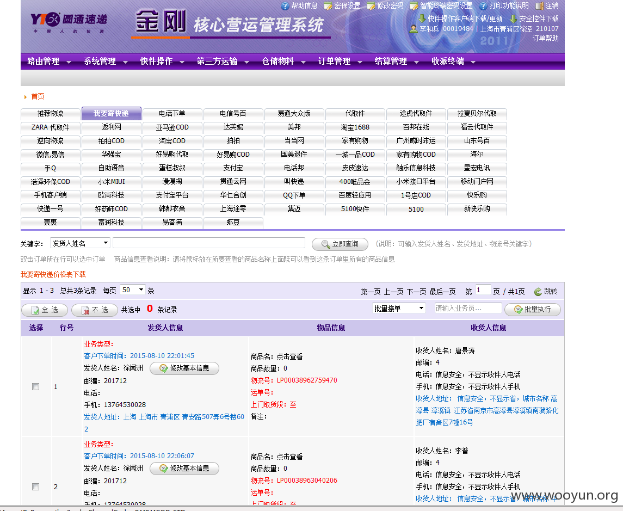Image resolution: width=623 pixels, height=511 pixels.
Task: Expand the 路由管理 menu arrow
Action: click(69, 62)
